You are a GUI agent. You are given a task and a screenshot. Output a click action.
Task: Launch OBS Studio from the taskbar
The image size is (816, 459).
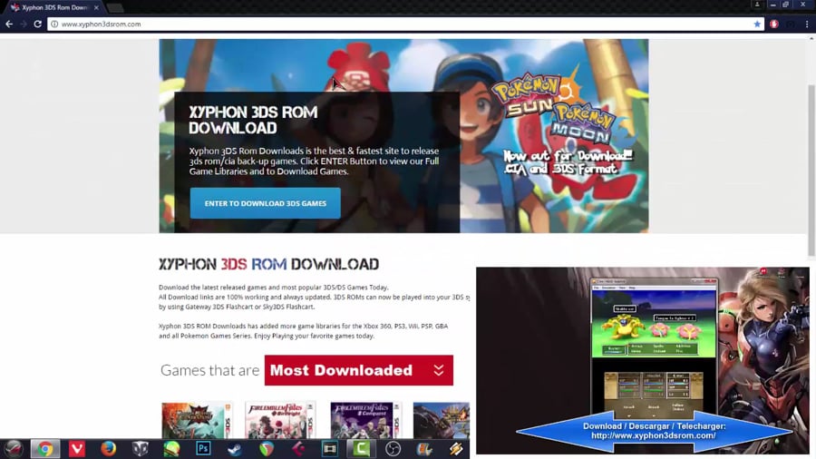(x=393, y=449)
